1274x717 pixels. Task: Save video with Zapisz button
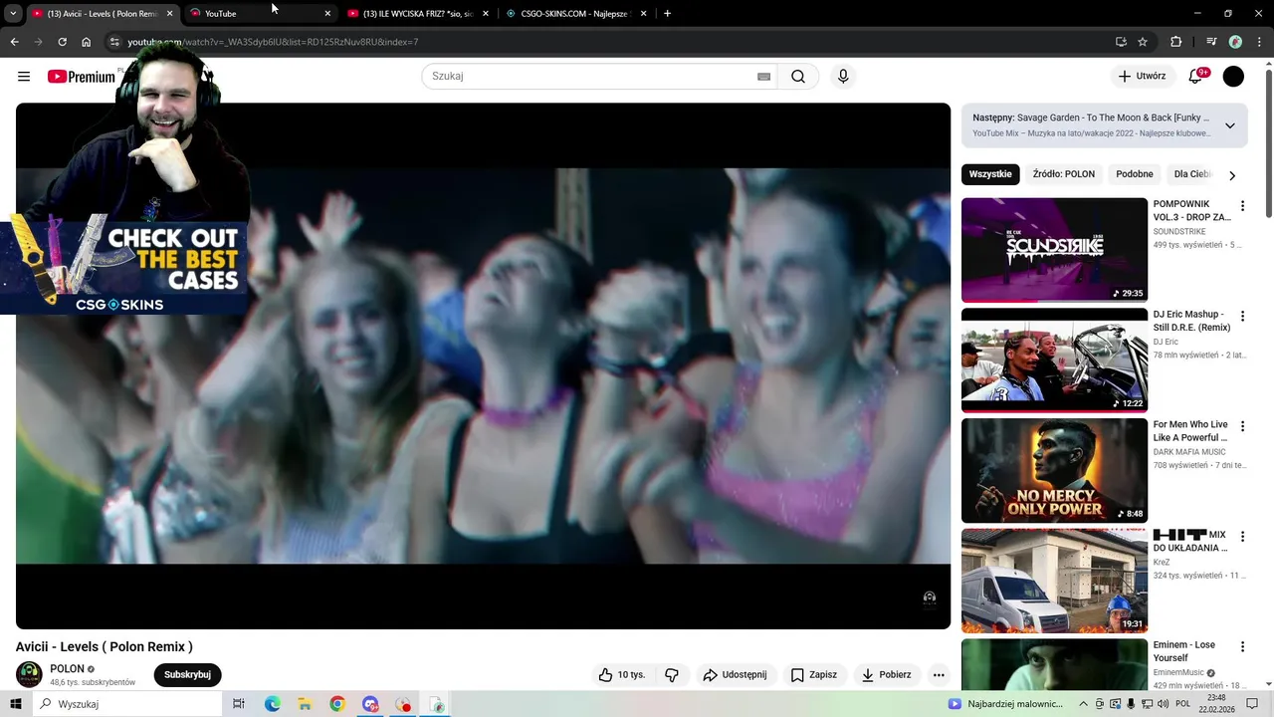(x=813, y=675)
